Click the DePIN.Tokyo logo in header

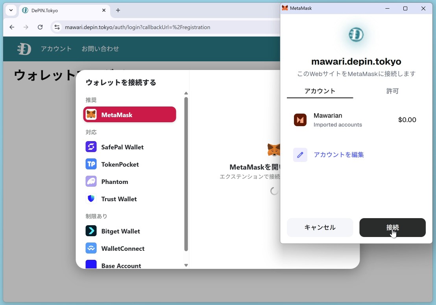tap(24, 49)
